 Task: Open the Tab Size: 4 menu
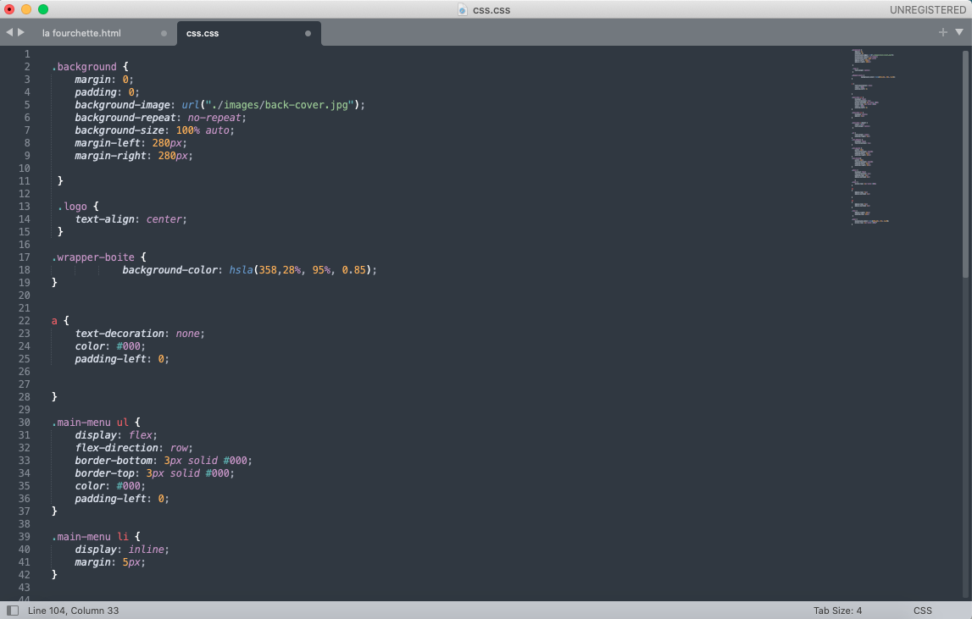tap(837, 611)
